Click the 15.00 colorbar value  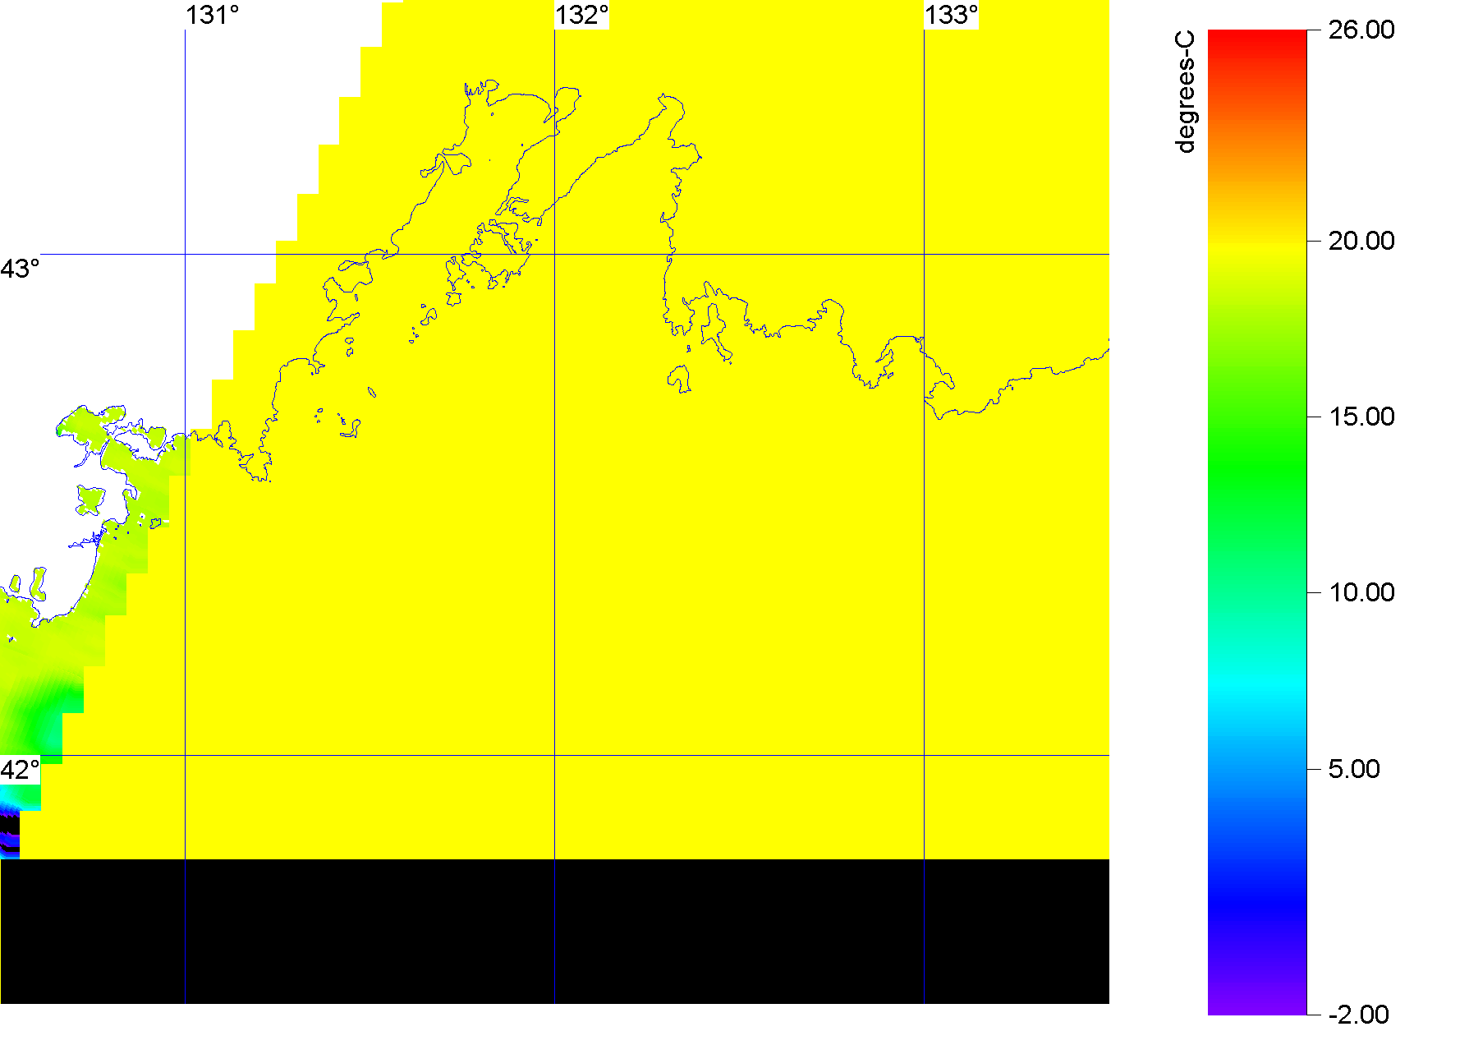[1361, 417]
